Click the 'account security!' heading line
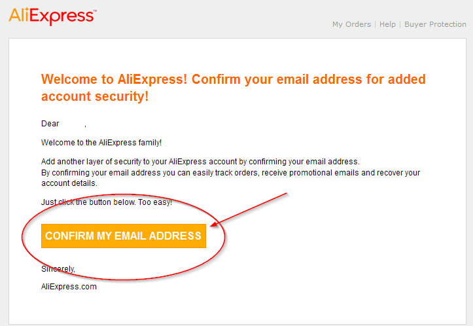The height and width of the screenshot is (326, 473). coord(95,97)
